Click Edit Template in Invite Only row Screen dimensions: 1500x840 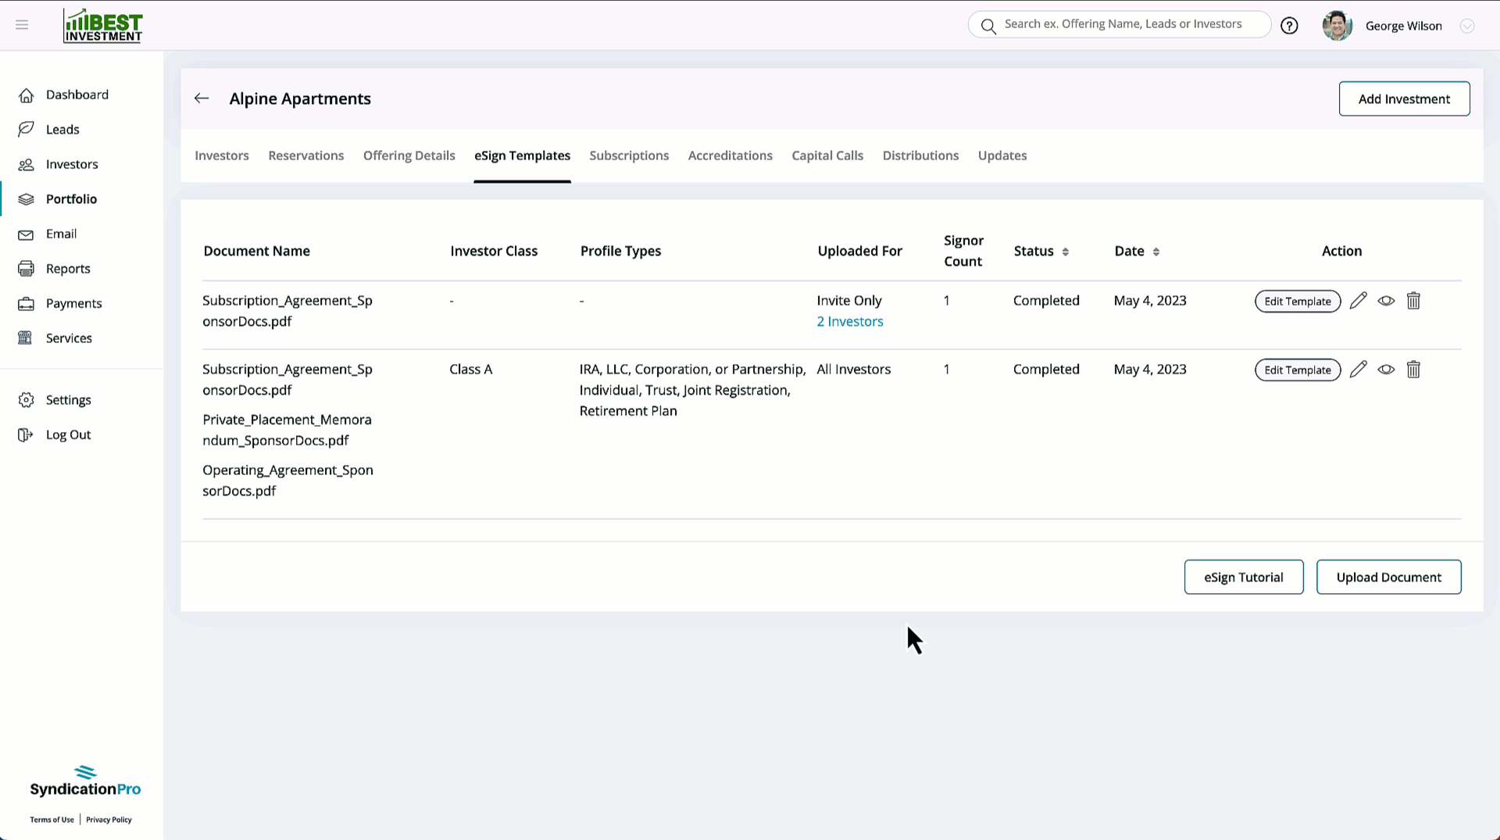[x=1298, y=301]
